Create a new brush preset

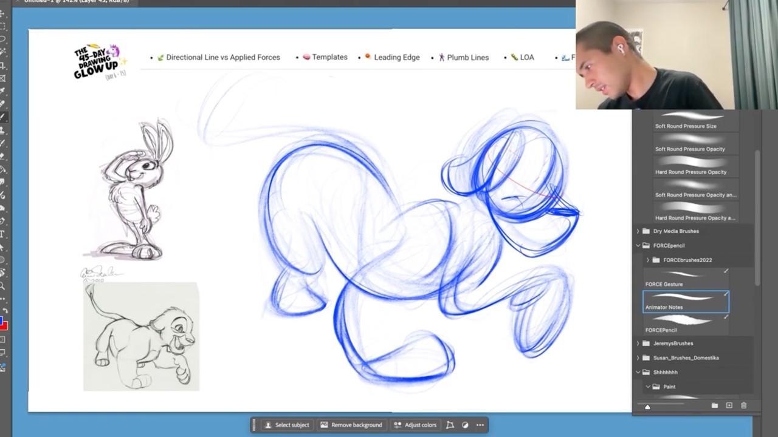point(729,405)
